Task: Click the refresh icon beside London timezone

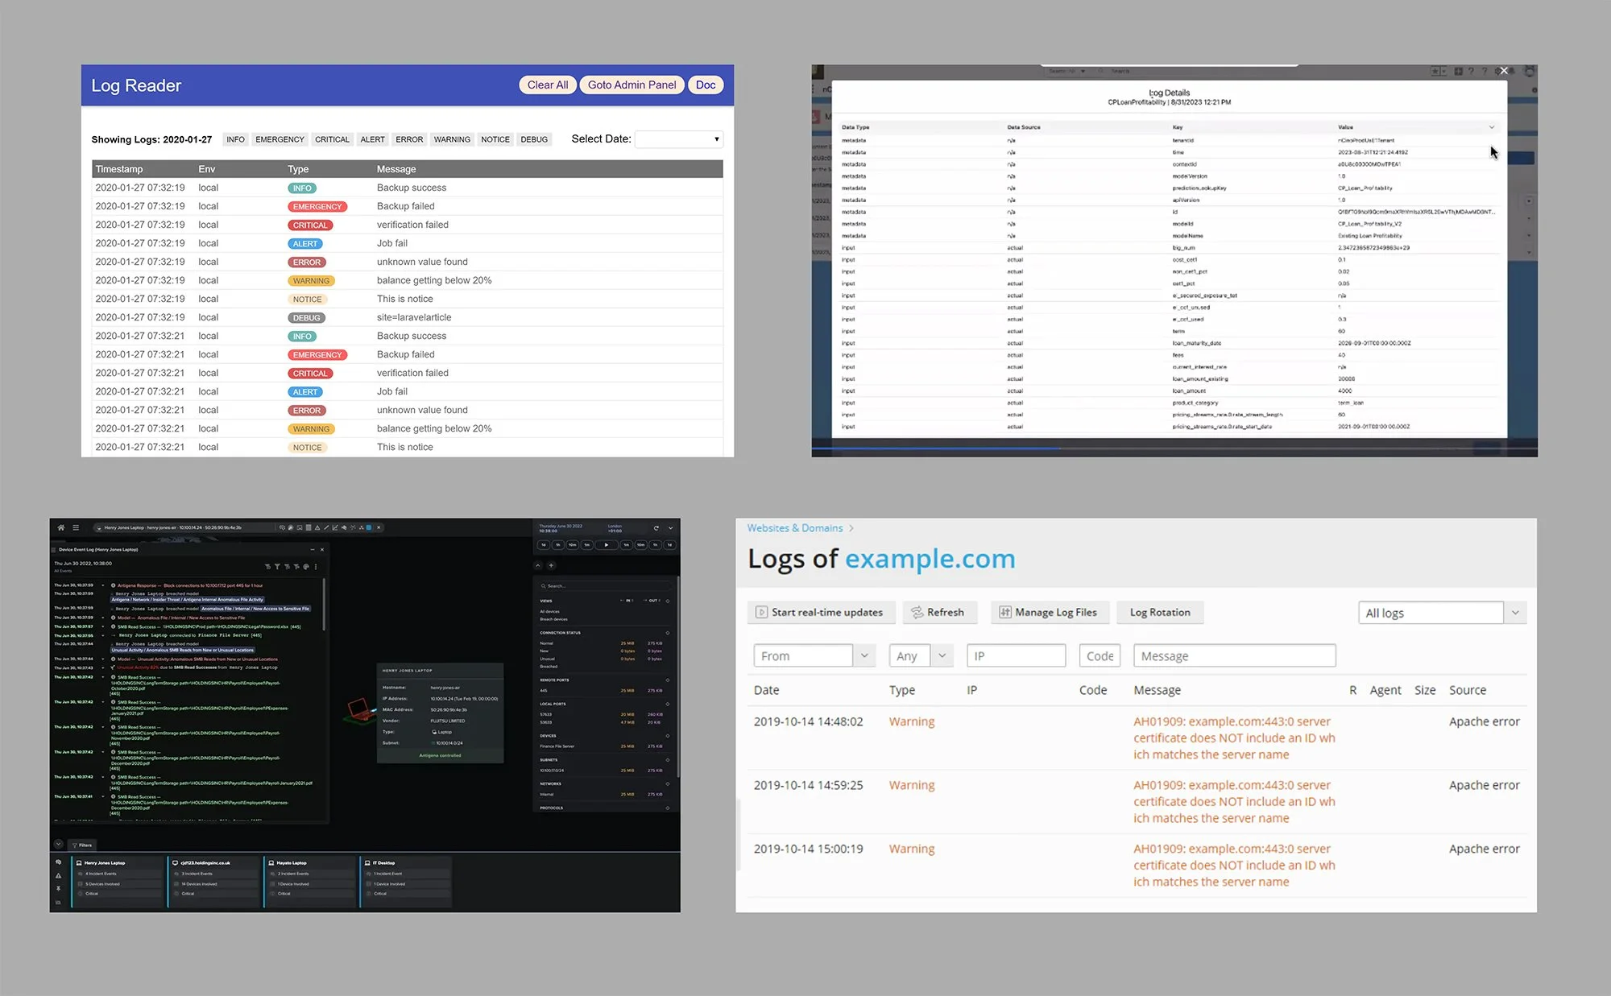Action: 656,528
